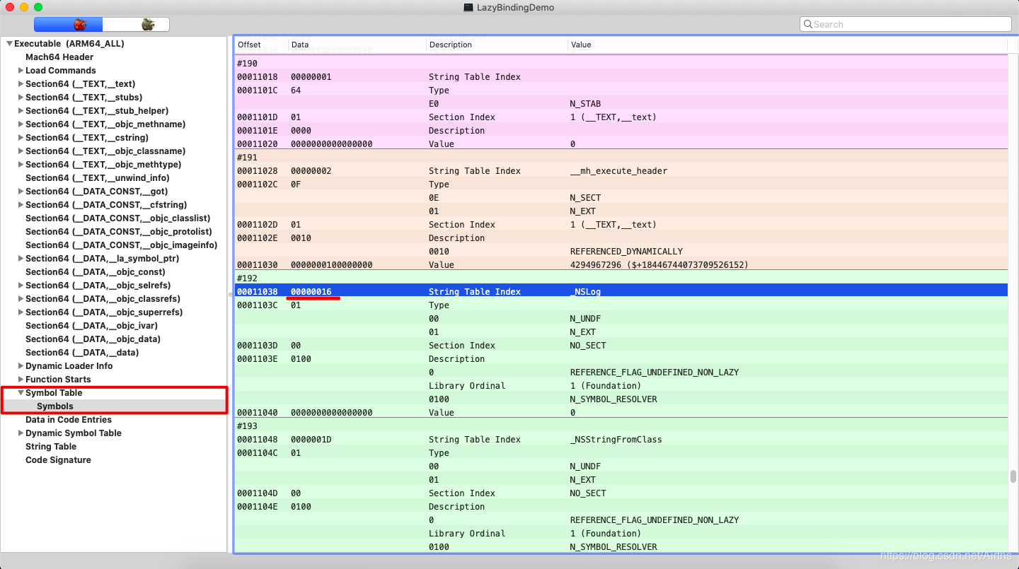This screenshot has width=1019, height=569.
Task: Click the Data column header
Action: point(356,45)
